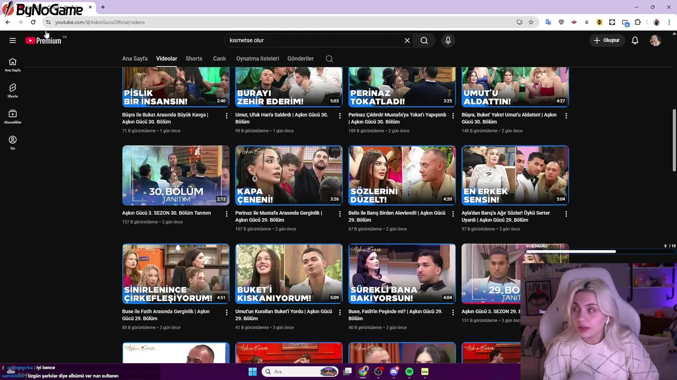Screen dimensions: 677x380
Task: Open video title Belis ile Barış Birden Alevlendi
Action: pos(397,216)
